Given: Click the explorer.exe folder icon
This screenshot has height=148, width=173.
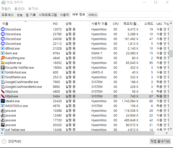Looking at the screenshot, I should pyautogui.click(x=3, y=63).
